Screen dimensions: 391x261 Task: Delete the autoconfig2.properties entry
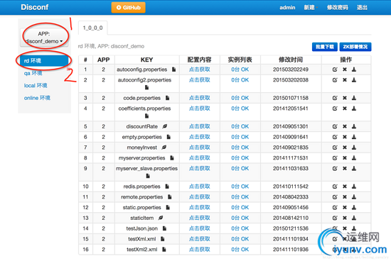(344, 80)
